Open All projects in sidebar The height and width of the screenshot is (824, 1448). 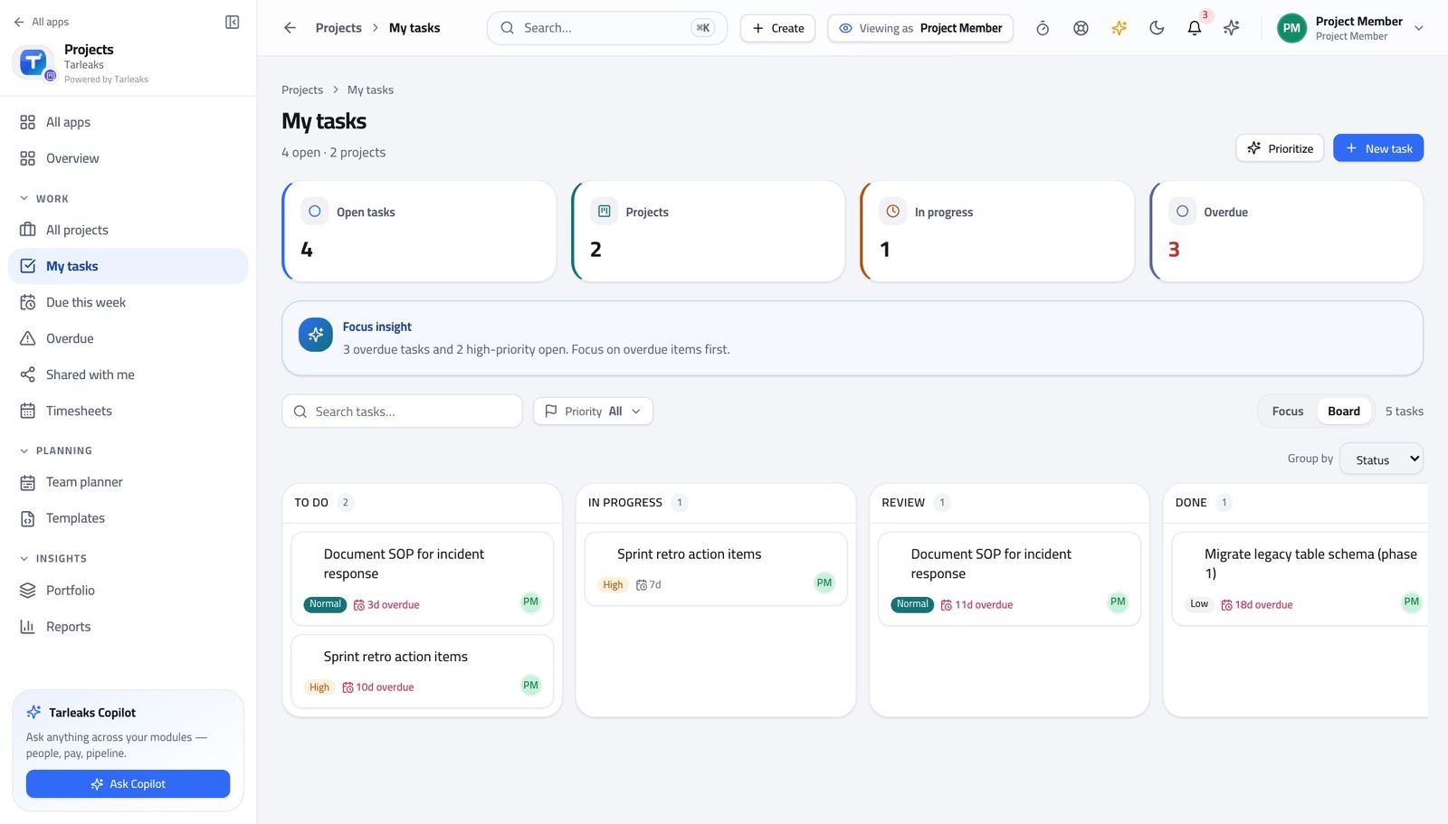pos(128,230)
